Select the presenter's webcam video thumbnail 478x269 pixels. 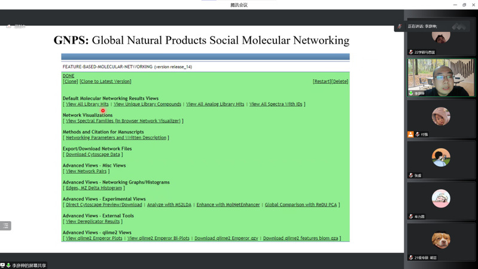click(441, 77)
